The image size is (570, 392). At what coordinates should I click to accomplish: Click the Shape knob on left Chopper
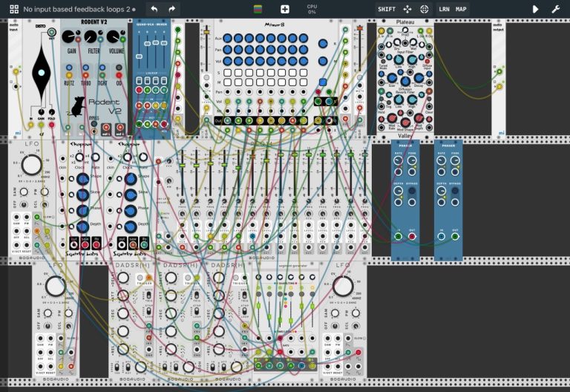click(x=83, y=179)
